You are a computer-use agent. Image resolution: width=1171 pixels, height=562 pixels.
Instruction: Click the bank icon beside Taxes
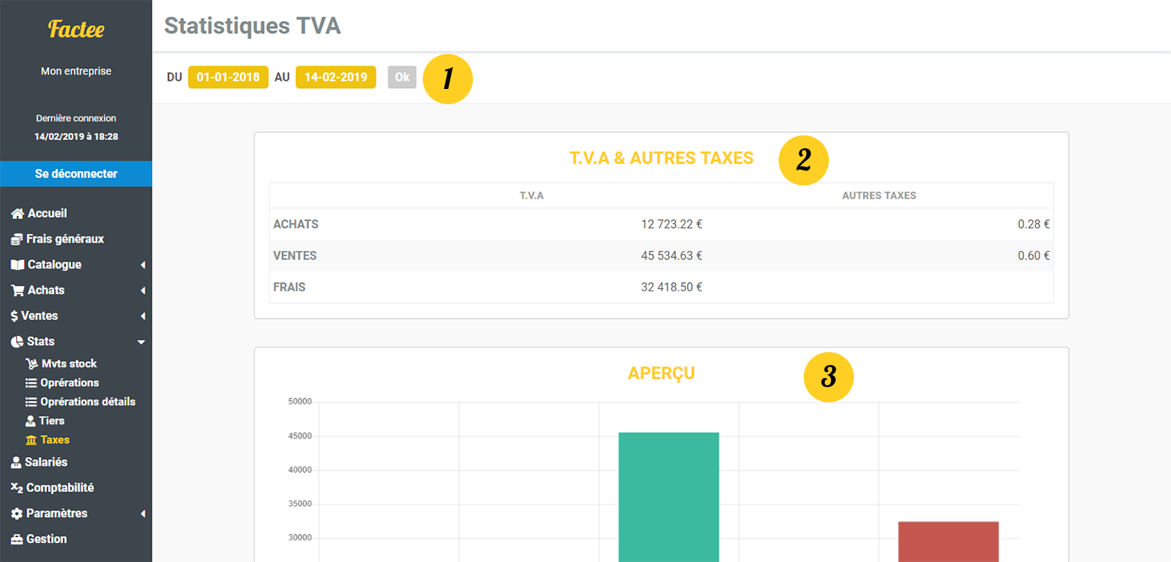(32, 440)
